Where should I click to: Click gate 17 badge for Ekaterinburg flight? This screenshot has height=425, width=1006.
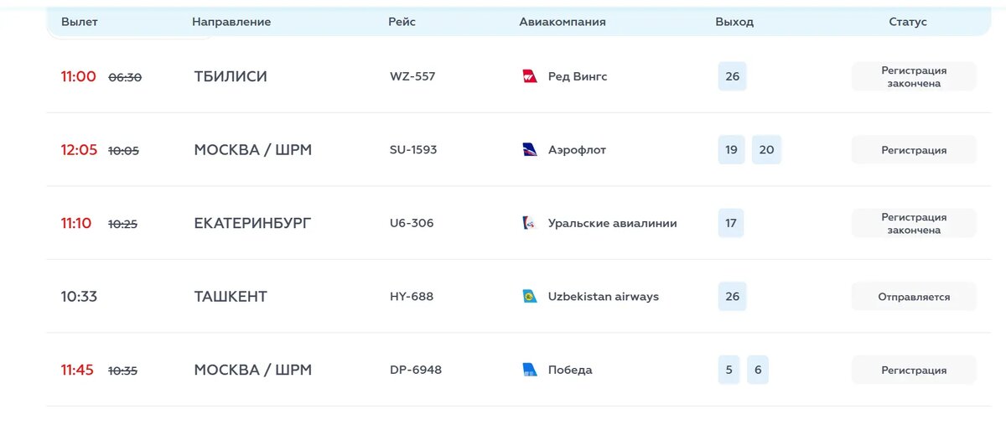[731, 224]
